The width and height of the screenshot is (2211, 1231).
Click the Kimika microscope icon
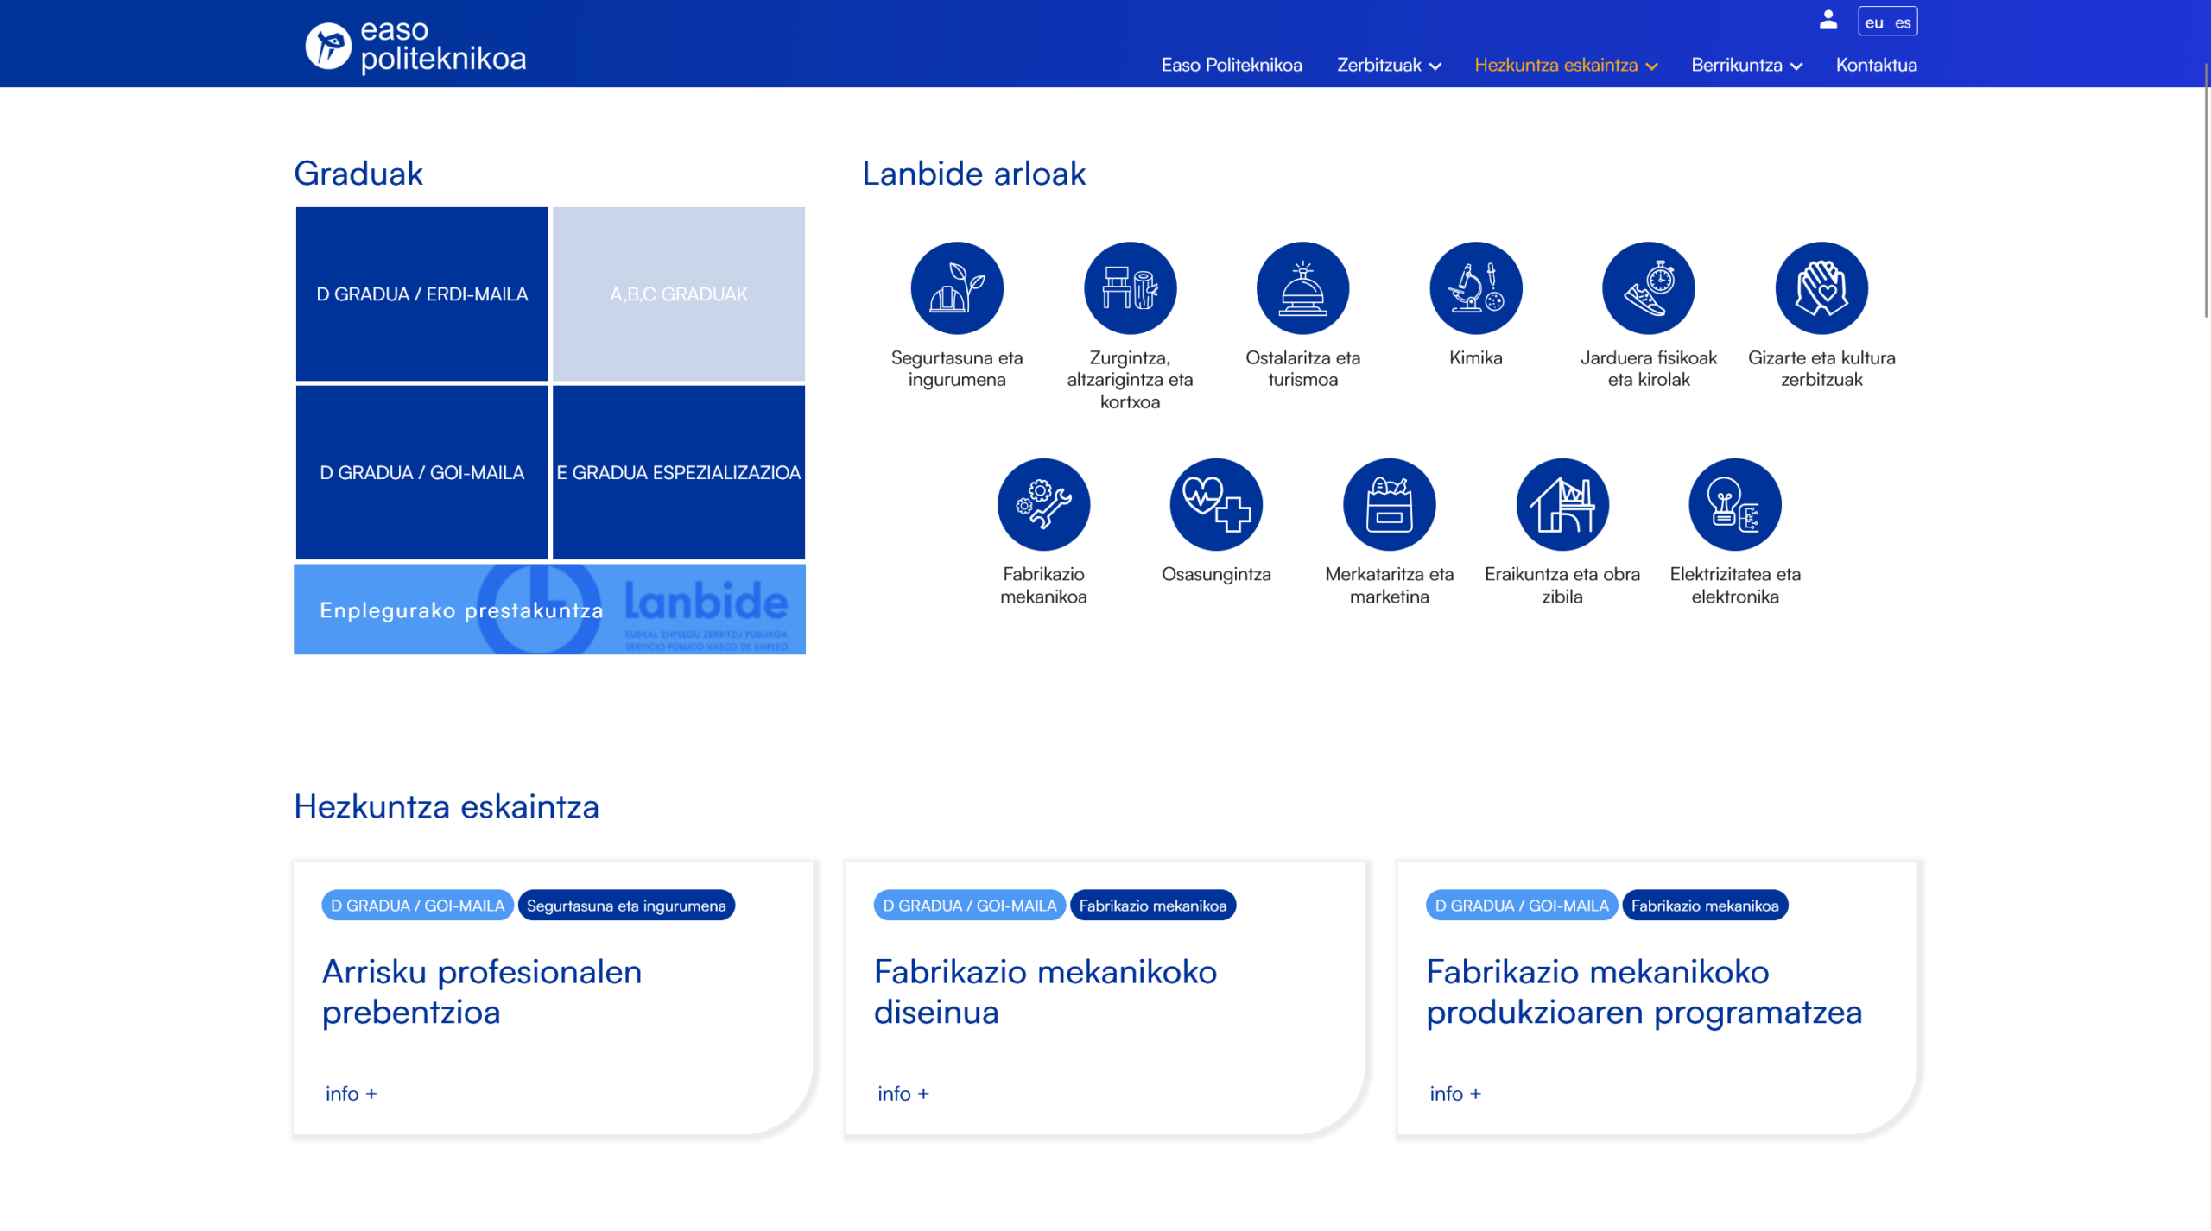1475,288
